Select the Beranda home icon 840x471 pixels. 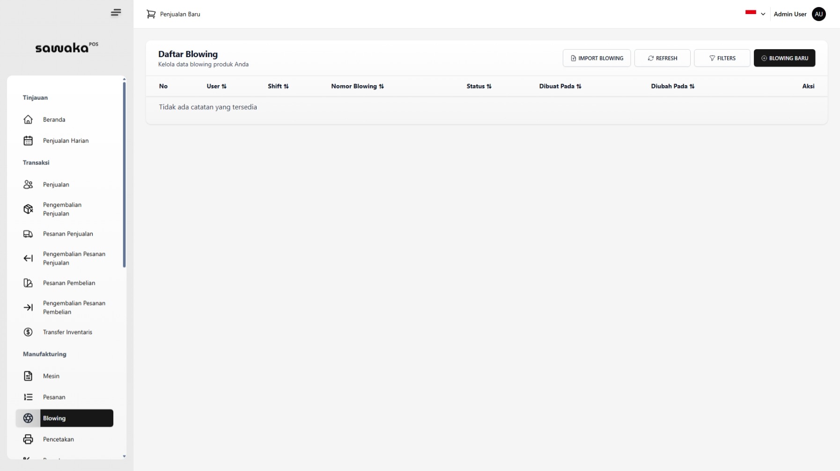[x=28, y=120]
